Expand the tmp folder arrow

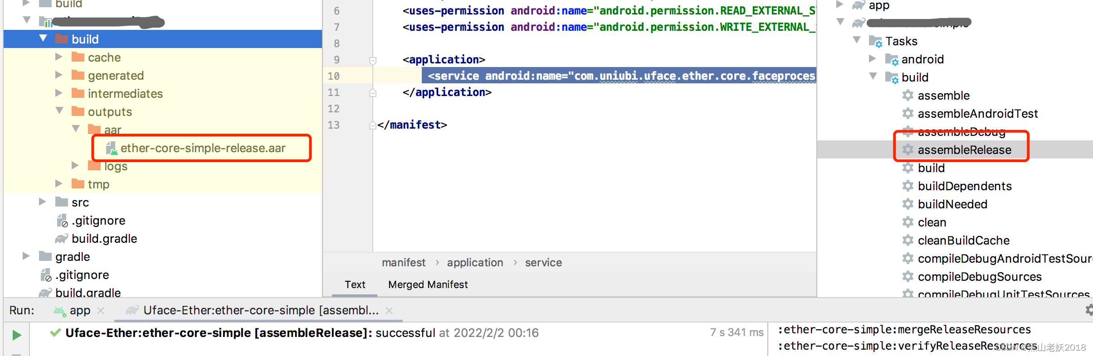(x=59, y=183)
